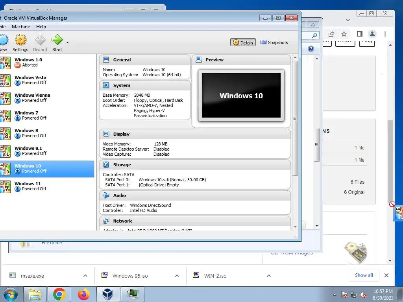Expand WIN-2.iso download options chevron
Viewport: 403px width, 302px height.
269,276
